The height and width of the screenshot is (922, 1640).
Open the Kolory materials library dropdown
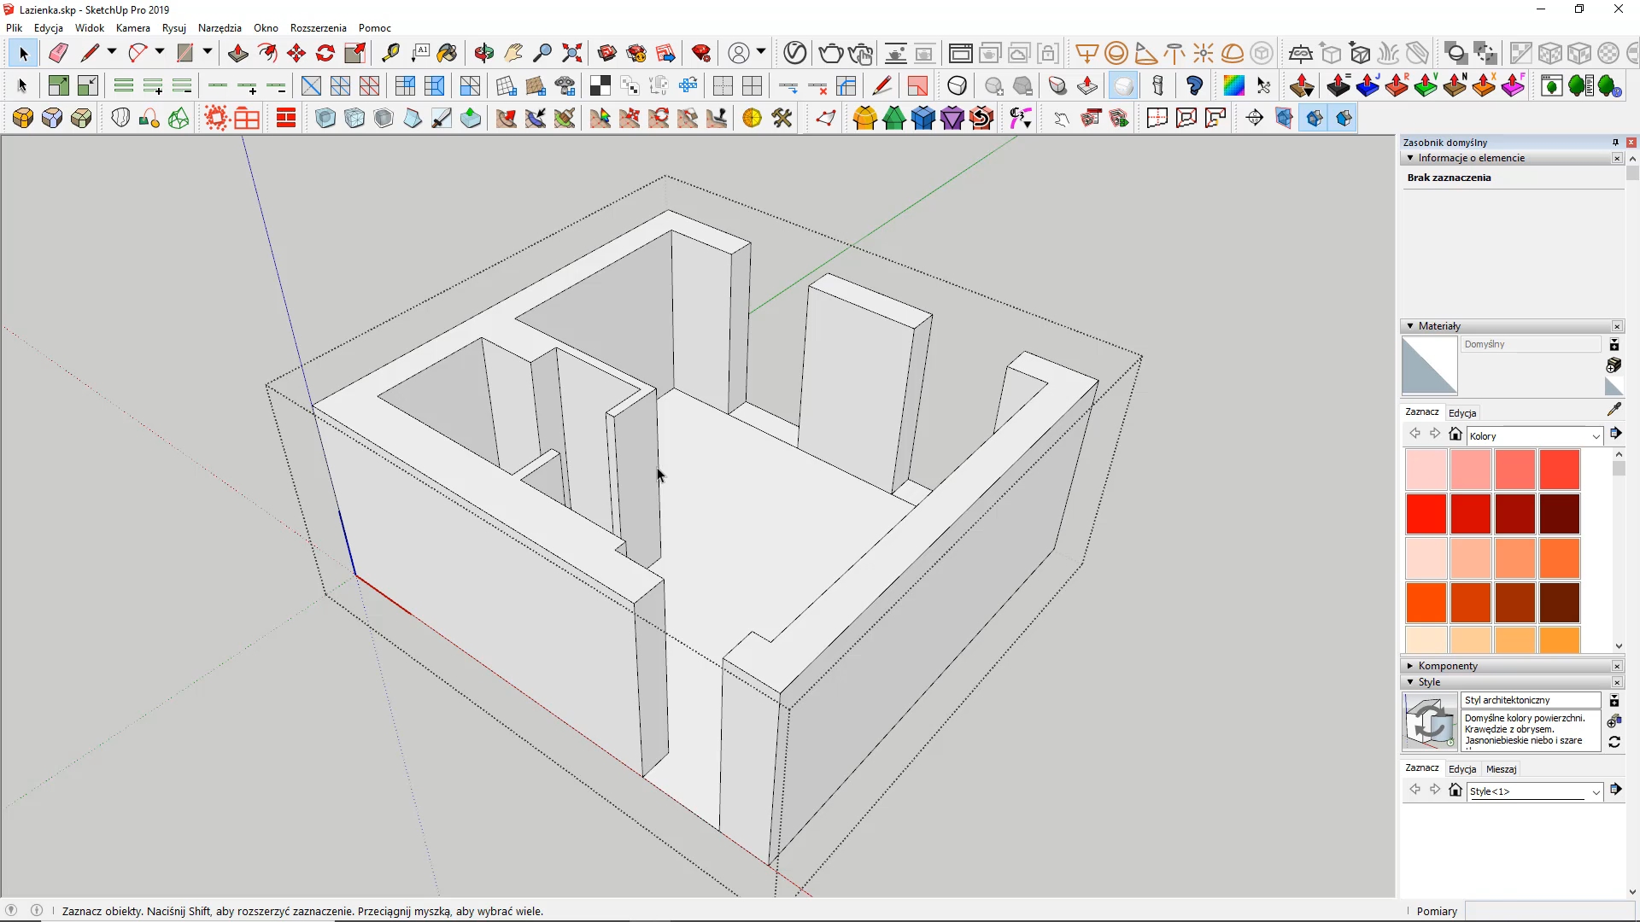[1595, 436]
